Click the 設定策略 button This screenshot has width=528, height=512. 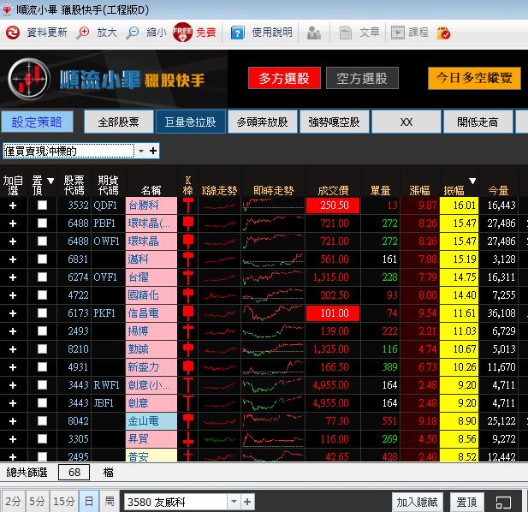click(x=37, y=122)
